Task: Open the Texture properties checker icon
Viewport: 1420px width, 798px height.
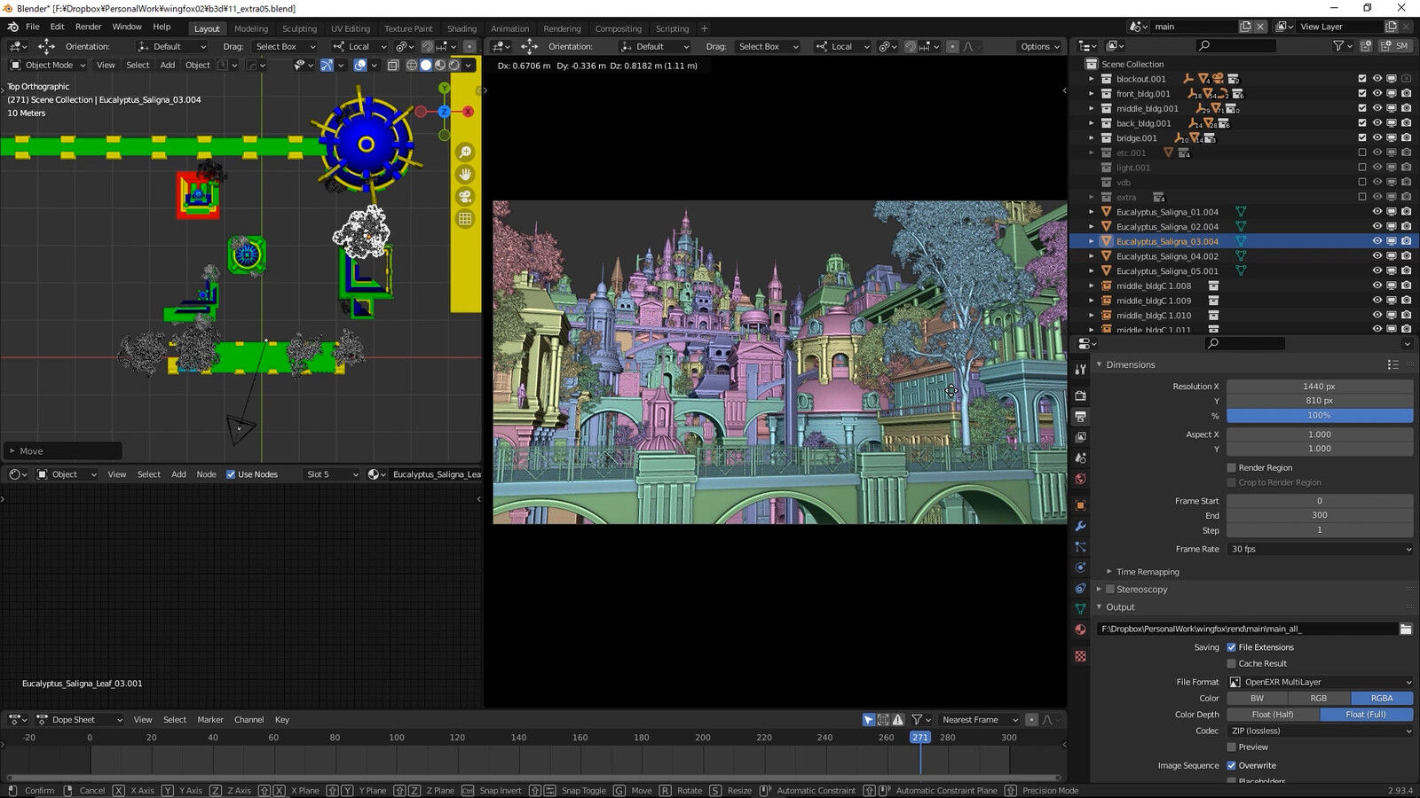Action: coord(1080,656)
